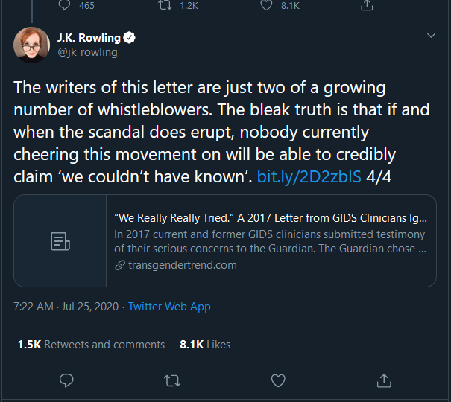Open the @jk_rowling handle link
This screenshot has width=451, height=402.
coord(87,52)
